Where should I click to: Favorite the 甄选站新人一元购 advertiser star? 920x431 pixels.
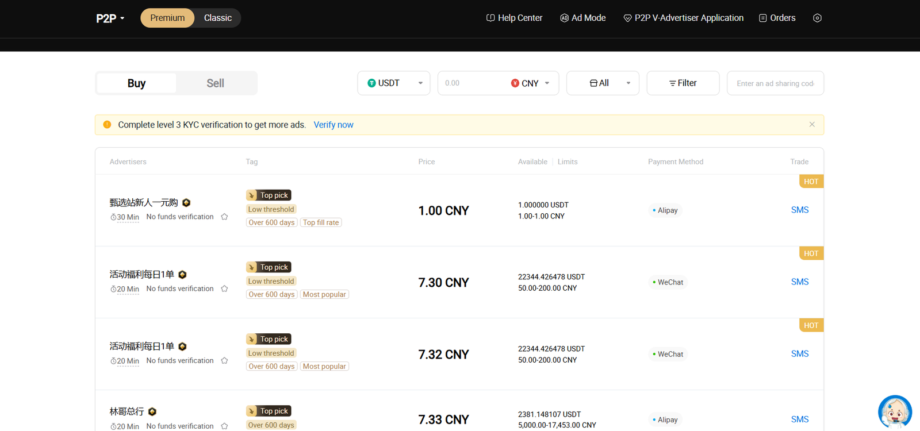click(224, 217)
